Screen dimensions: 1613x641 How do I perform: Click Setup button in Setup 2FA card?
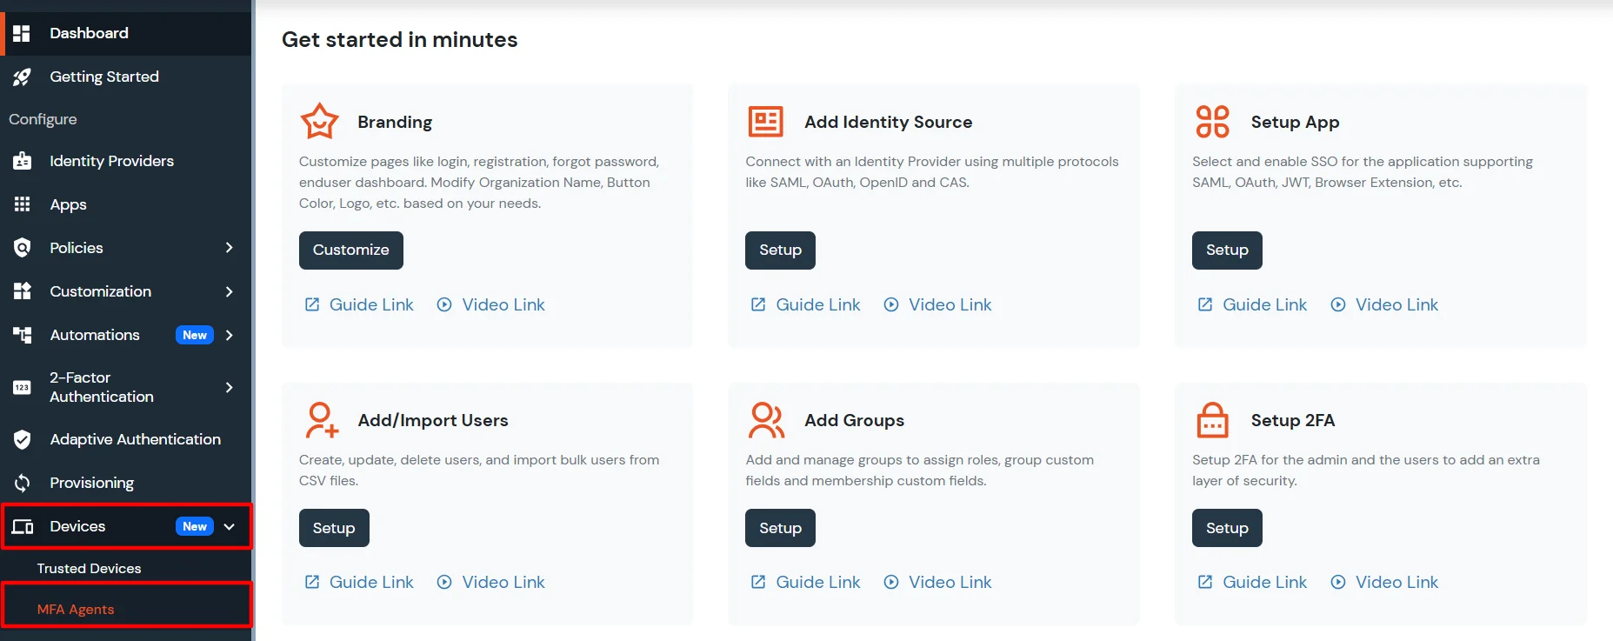(1227, 528)
